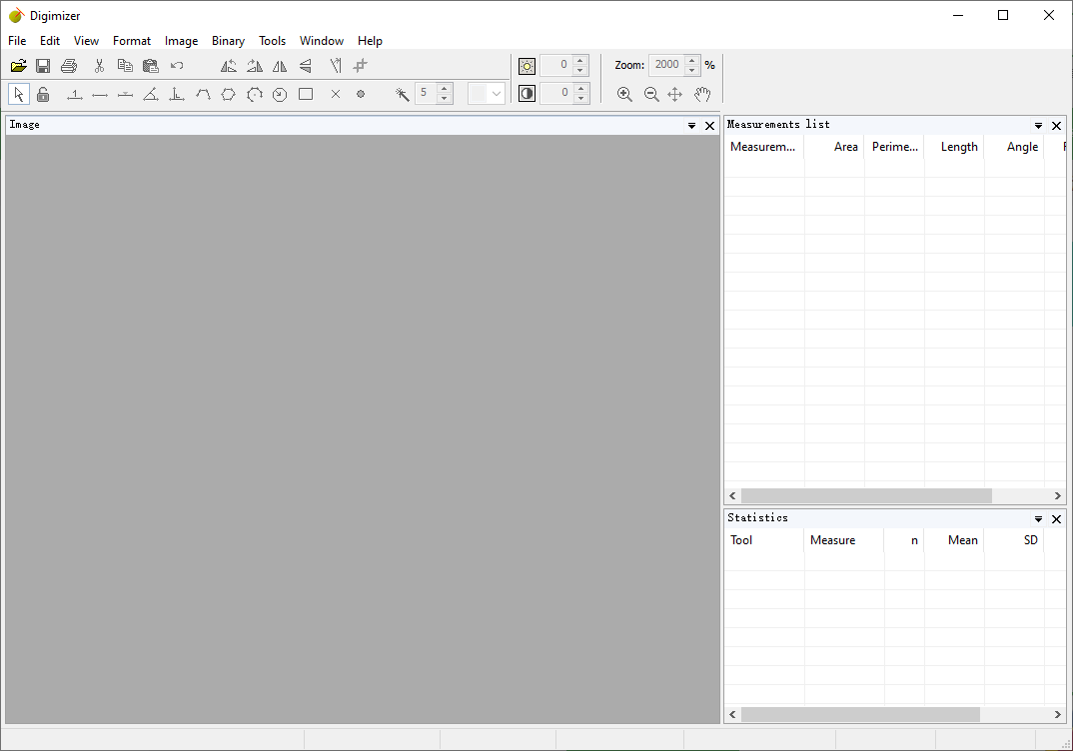Select the center marker line tool

click(125, 95)
